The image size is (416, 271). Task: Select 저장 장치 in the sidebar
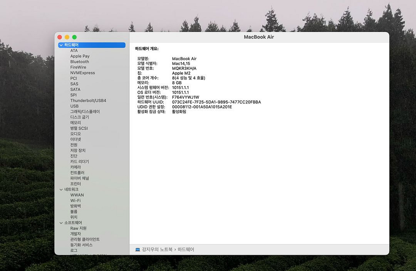click(78, 150)
